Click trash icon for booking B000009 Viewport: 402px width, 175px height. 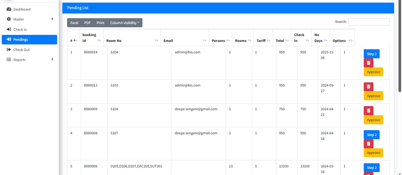(x=368, y=111)
